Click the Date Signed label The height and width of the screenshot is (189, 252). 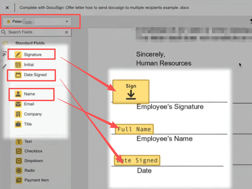tap(35, 75)
